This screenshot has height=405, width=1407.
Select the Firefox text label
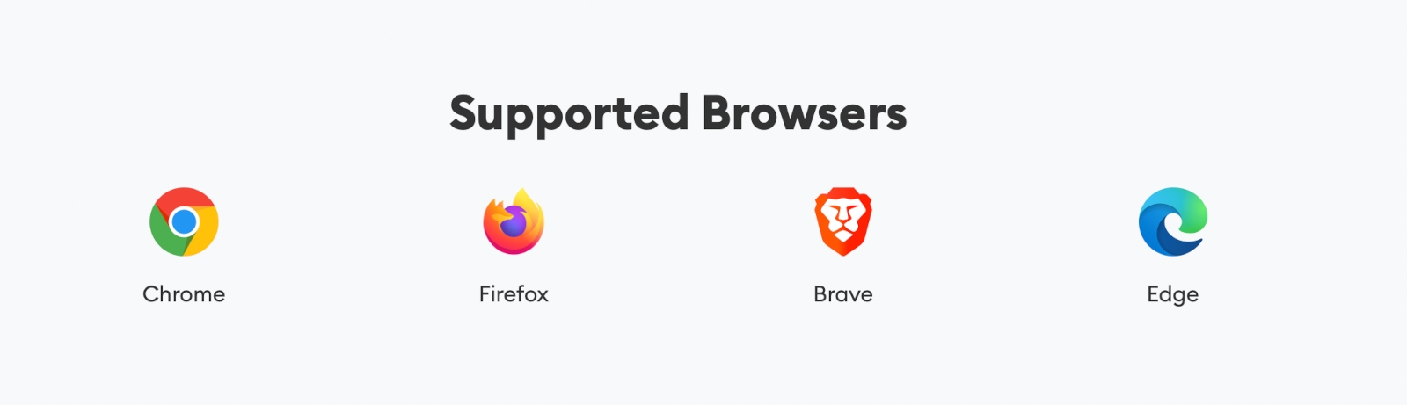tap(514, 294)
